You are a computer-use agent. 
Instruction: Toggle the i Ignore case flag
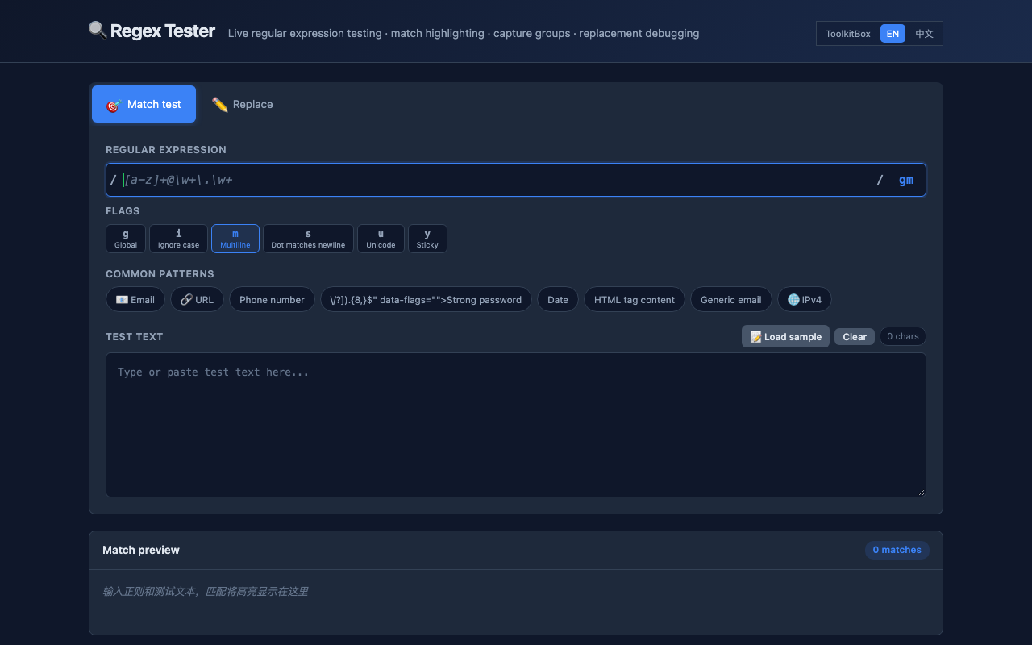178,239
